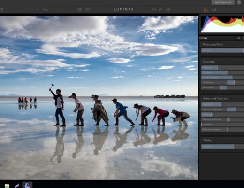This screenshot has width=244, height=188.
Task: Toggle the eye preview icon in toolbar
Action: [80, 10]
